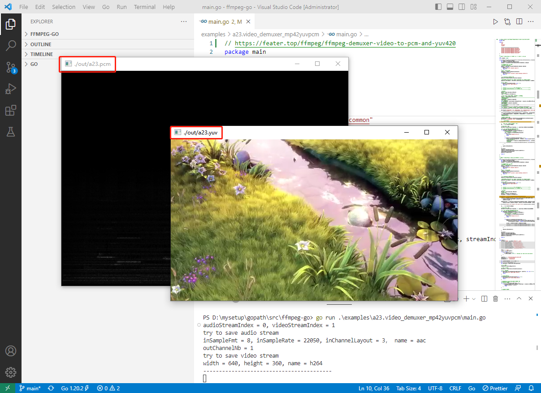Open Source Control view with badge 3
The width and height of the screenshot is (541, 393).
pyautogui.click(x=11, y=68)
